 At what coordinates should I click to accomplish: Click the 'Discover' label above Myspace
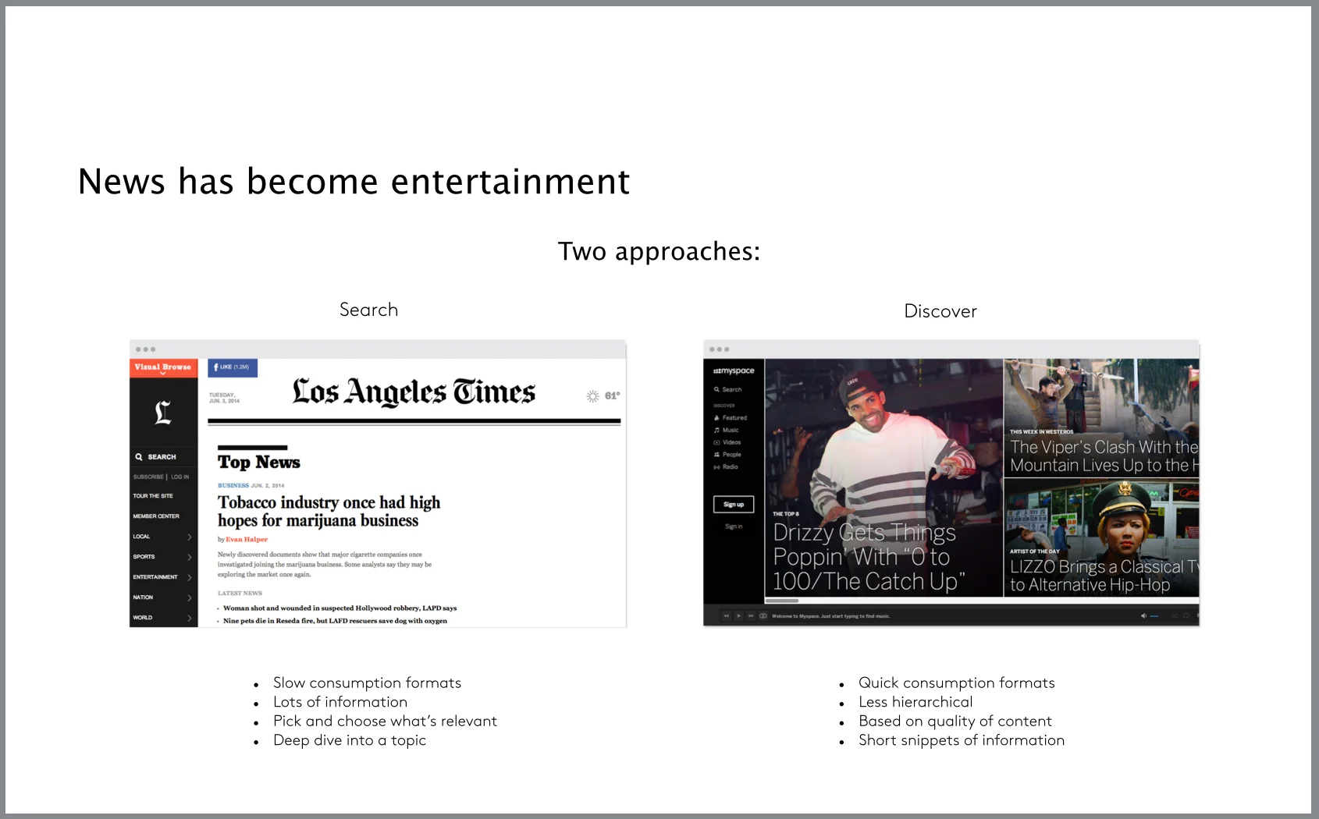tap(940, 311)
